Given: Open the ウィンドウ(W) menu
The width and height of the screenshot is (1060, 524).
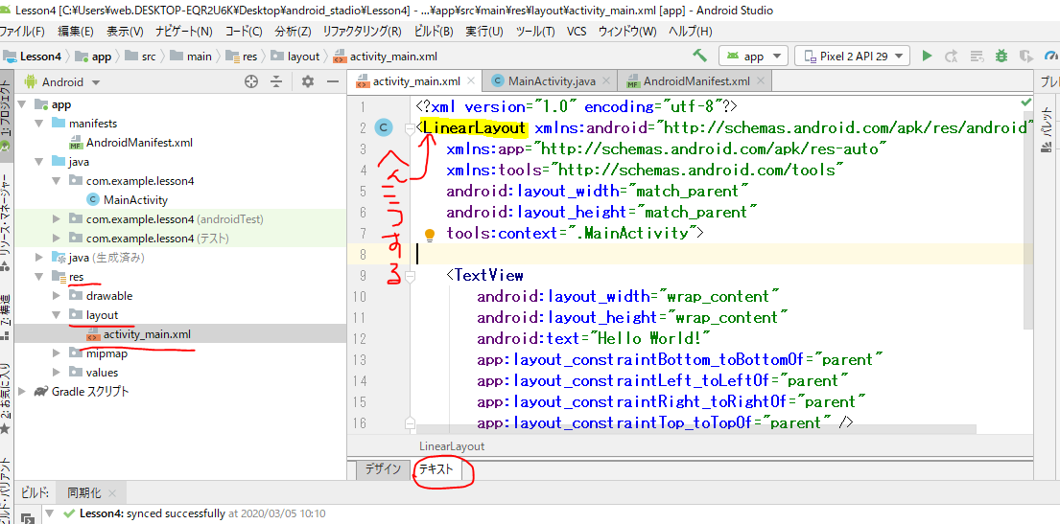Looking at the screenshot, I should click(627, 31).
